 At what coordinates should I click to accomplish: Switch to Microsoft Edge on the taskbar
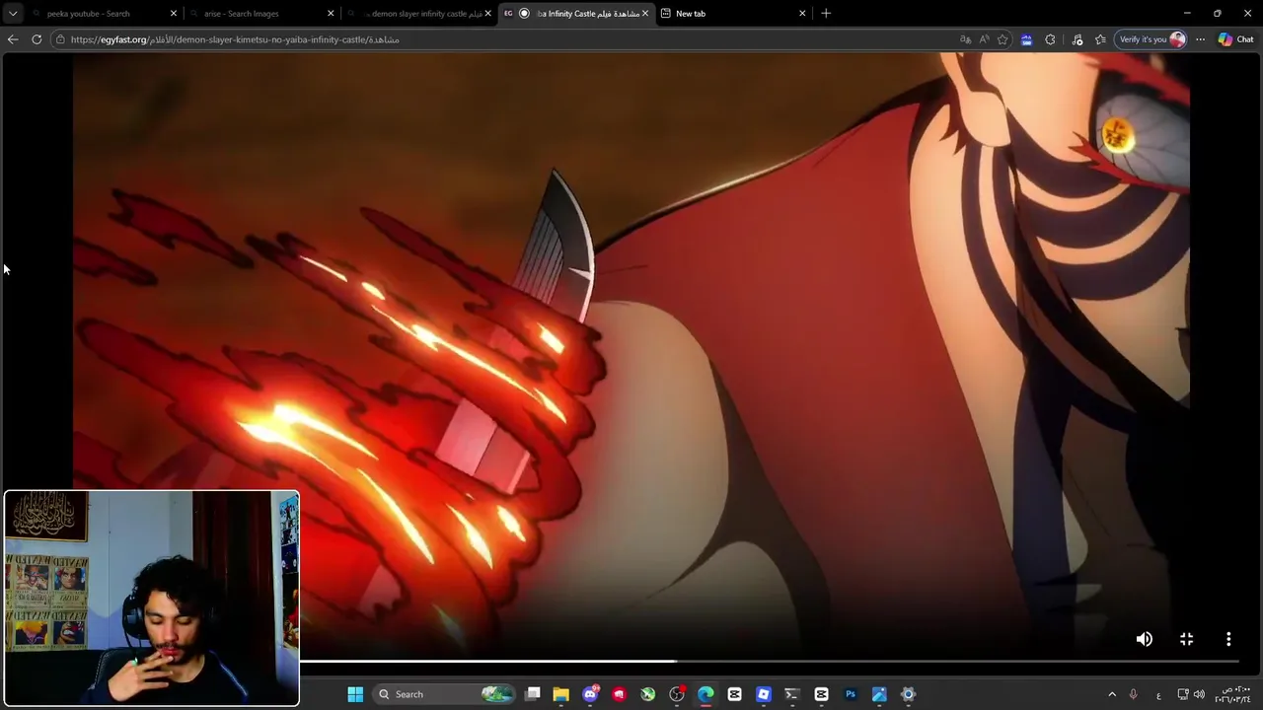point(706,694)
